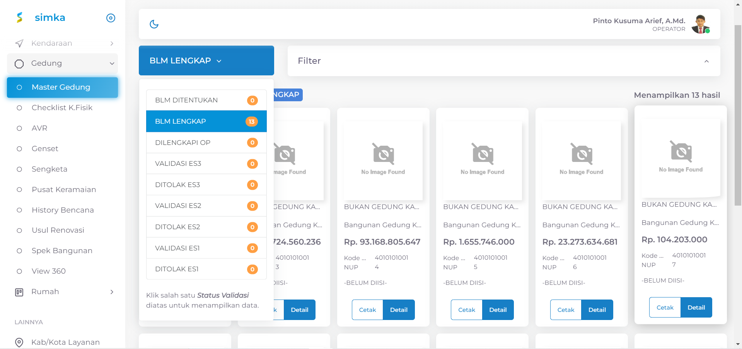Click Cetak on NUP 4 card
Viewport: 742px width, 349px height.
[367, 310]
